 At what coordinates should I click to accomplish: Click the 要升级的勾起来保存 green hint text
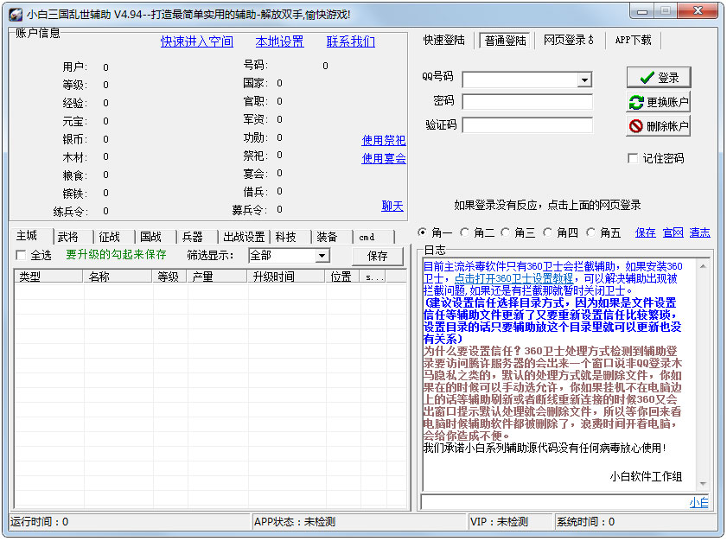(116, 254)
